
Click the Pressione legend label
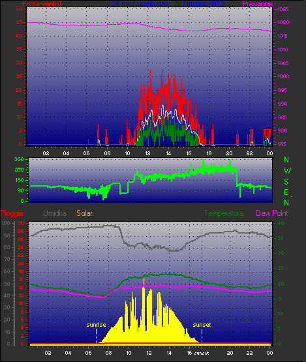point(257,4)
